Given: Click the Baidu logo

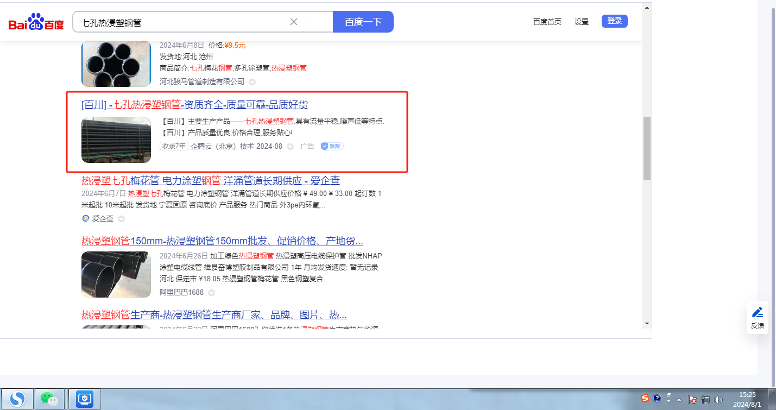Looking at the screenshot, I should click(x=36, y=22).
